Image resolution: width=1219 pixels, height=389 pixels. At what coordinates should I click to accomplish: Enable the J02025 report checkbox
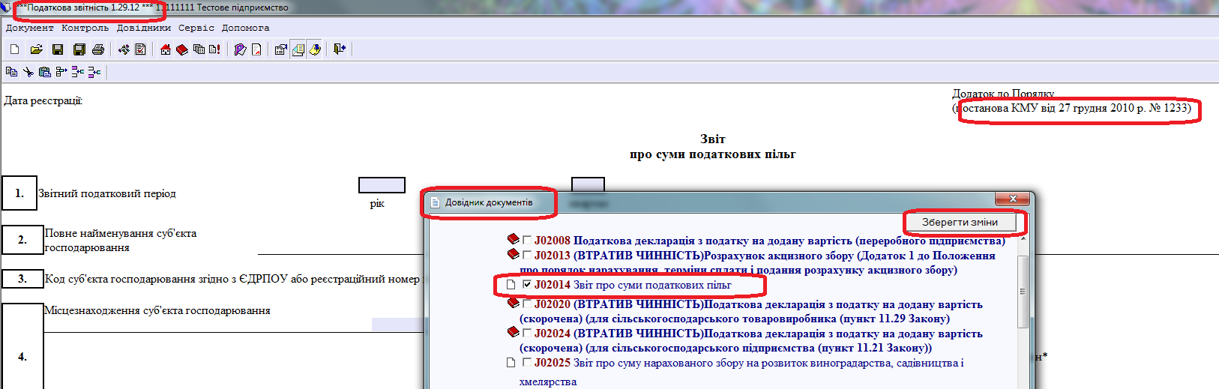[527, 363]
